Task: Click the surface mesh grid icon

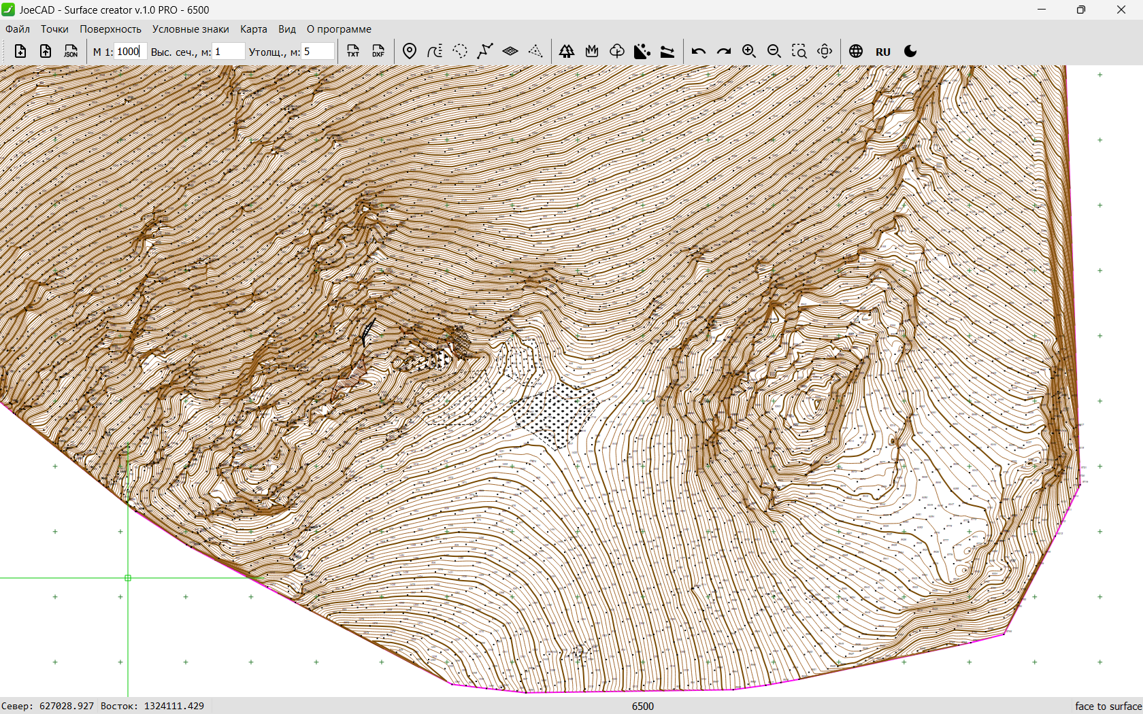Action: coord(510,51)
